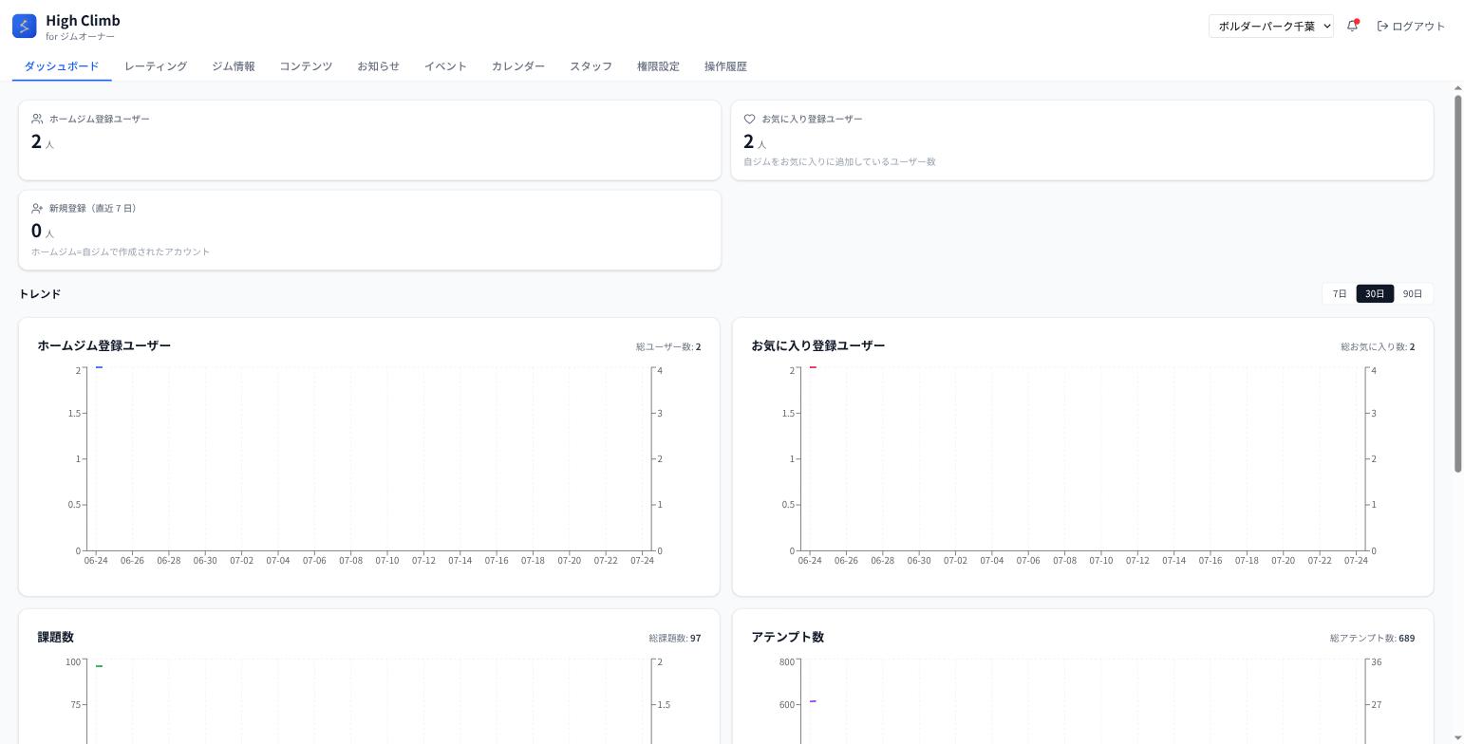Open the レーティング tab
This screenshot has height=744, width=1464.
[156, 66]
